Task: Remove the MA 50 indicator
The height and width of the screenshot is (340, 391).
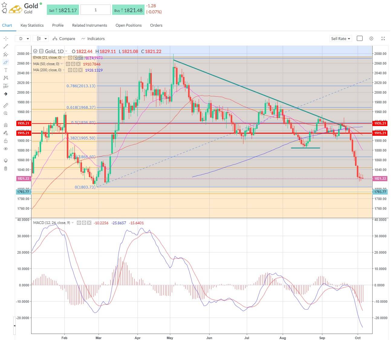Action: pyautogui.click(x=78, y=64)
